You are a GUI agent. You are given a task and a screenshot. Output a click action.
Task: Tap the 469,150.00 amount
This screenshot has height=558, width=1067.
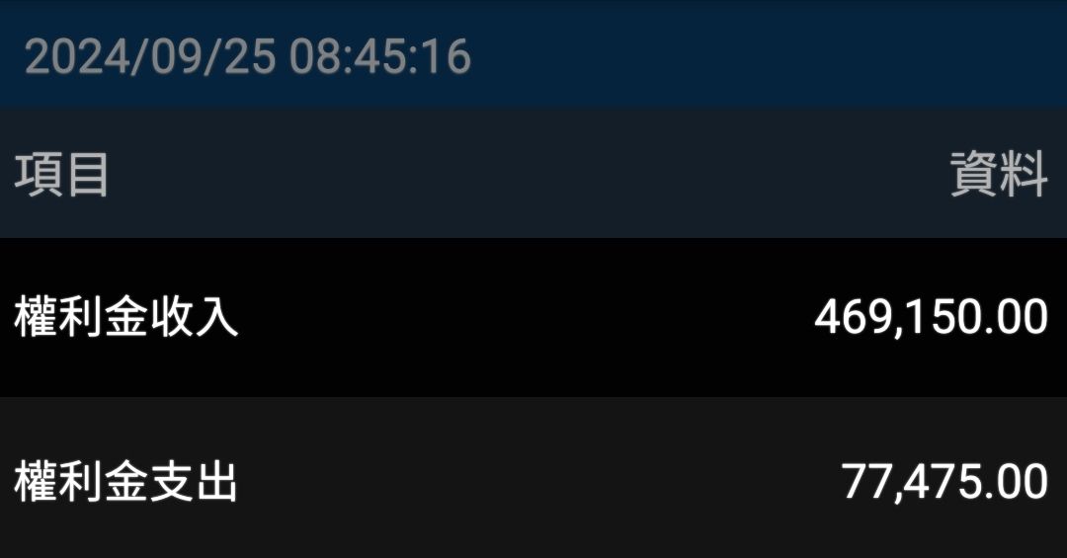931,317
